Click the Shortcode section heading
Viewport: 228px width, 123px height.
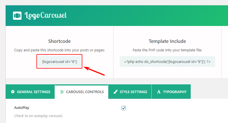(x=59, y=41)
